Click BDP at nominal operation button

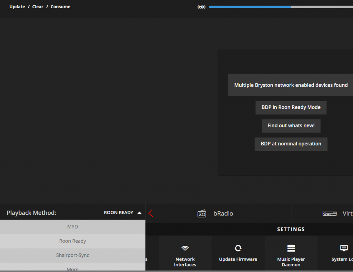coord(291,144)
